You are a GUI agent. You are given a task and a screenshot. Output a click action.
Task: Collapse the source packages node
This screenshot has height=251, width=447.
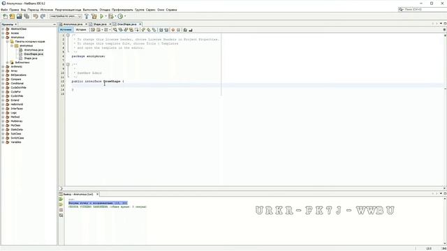8,42
